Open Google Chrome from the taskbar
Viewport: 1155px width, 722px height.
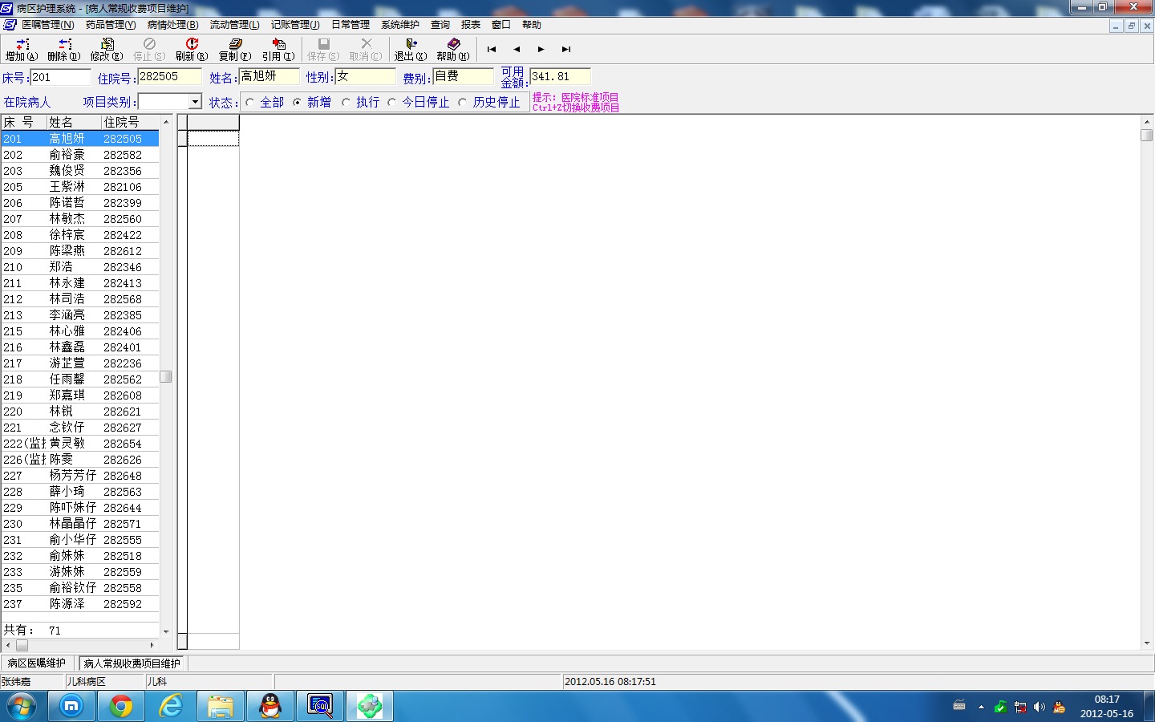(121, 707)
